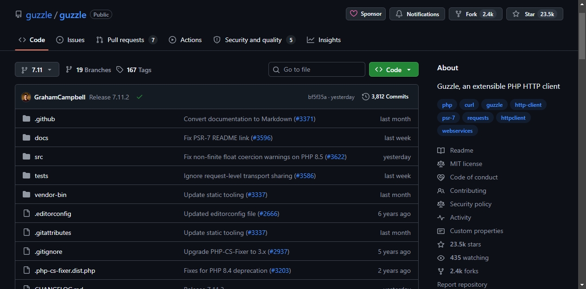Click the branch icon beside 19 Branches
Image resolution: width=586 pixels, height=289 pixels.
coord(69,70)
